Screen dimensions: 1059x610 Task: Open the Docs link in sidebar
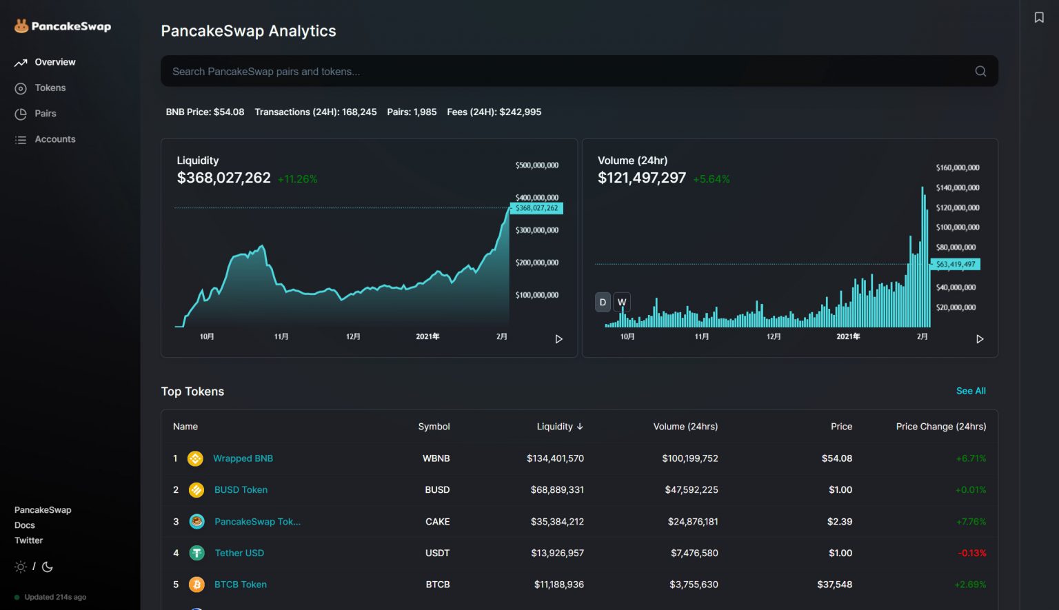(x=25, y=525)
